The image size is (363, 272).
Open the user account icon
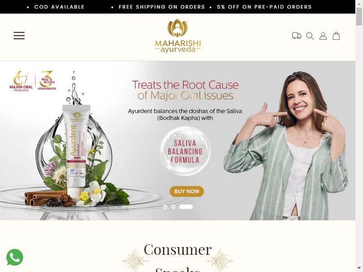tap(323, 36)
